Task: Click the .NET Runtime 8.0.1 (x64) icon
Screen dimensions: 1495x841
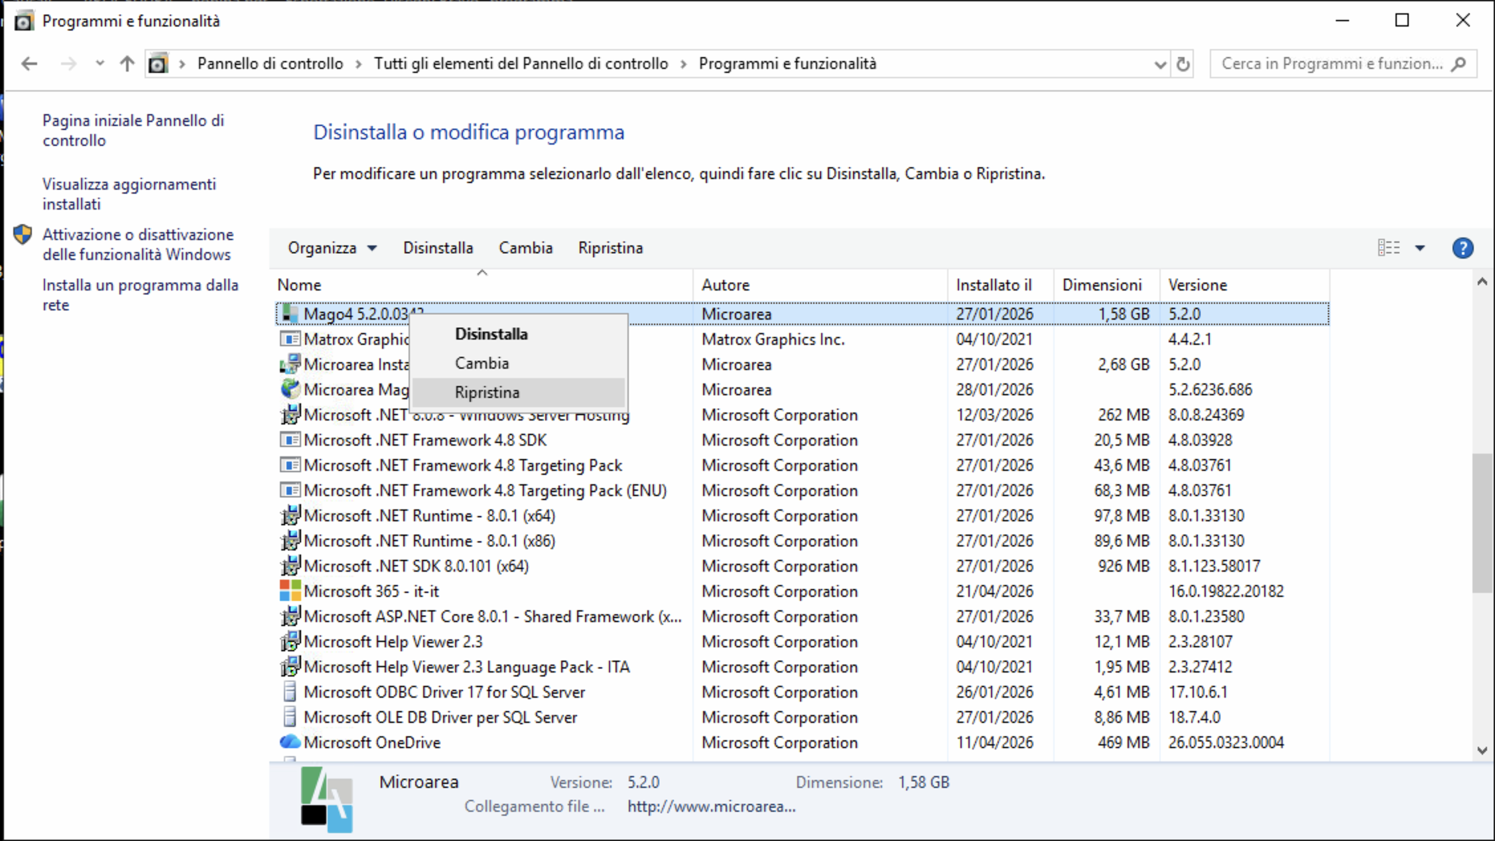Action: (290, 515)
